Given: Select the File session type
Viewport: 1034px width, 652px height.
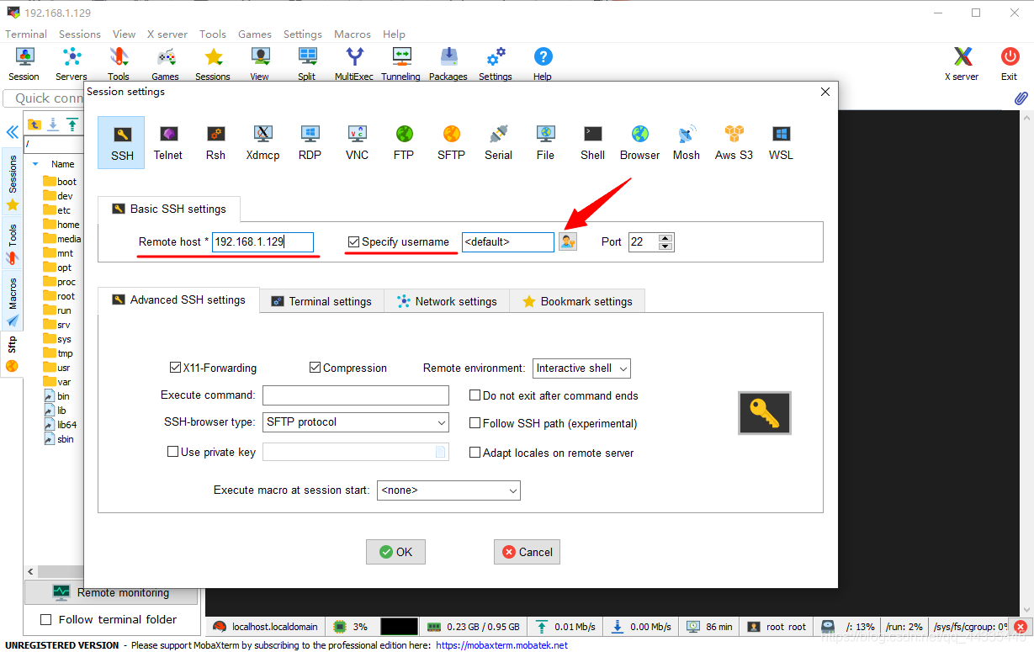Looking at the screenshot, I should (x=545, y=142).
